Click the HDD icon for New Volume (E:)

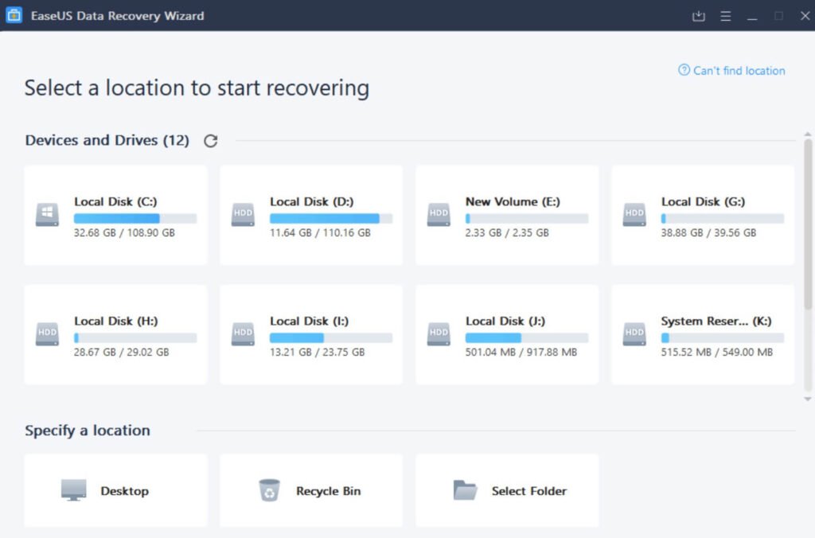click(x=439, y=215)
